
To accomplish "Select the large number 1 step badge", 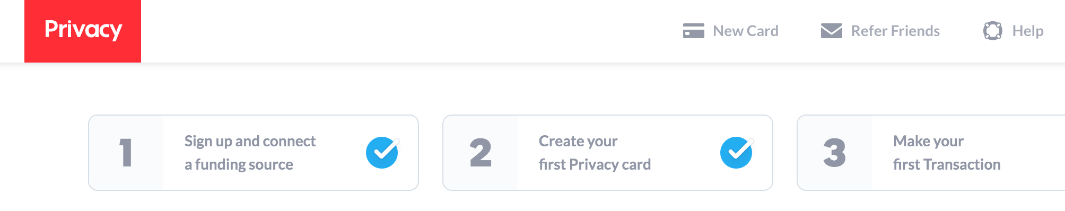I will pos(126,153).
